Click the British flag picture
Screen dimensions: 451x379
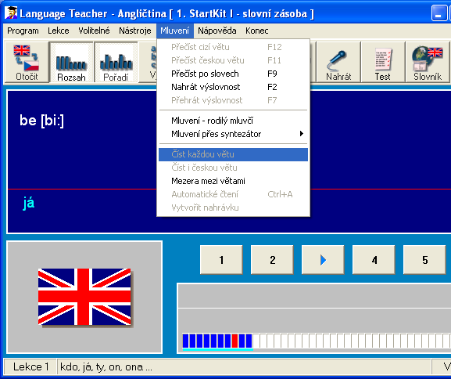[84, 297]
